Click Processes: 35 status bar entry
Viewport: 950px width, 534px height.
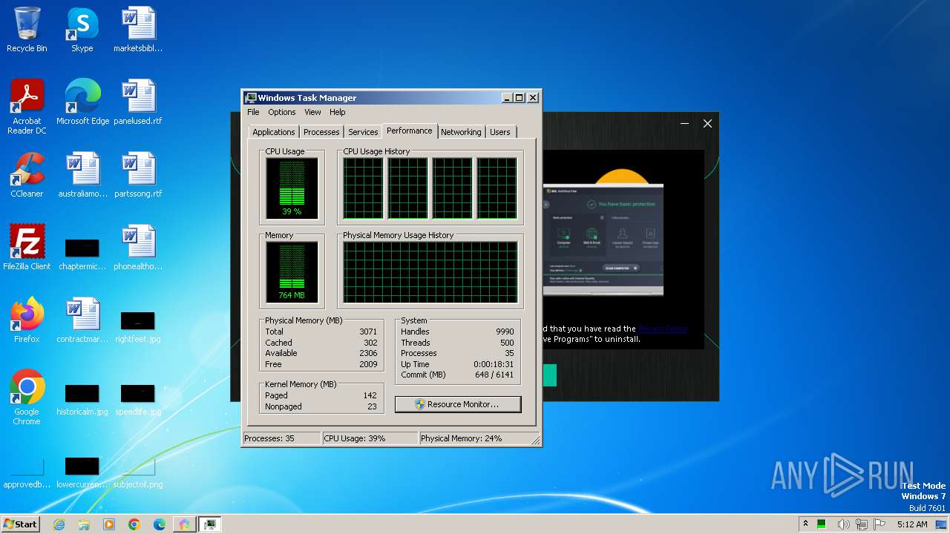coord(282,438)
